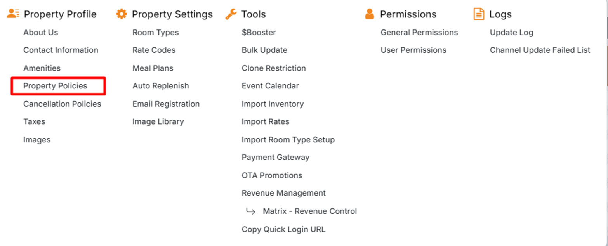Screen dimensions: 608x246
Task: Open the $Booster tool
Action: (259, 33)
